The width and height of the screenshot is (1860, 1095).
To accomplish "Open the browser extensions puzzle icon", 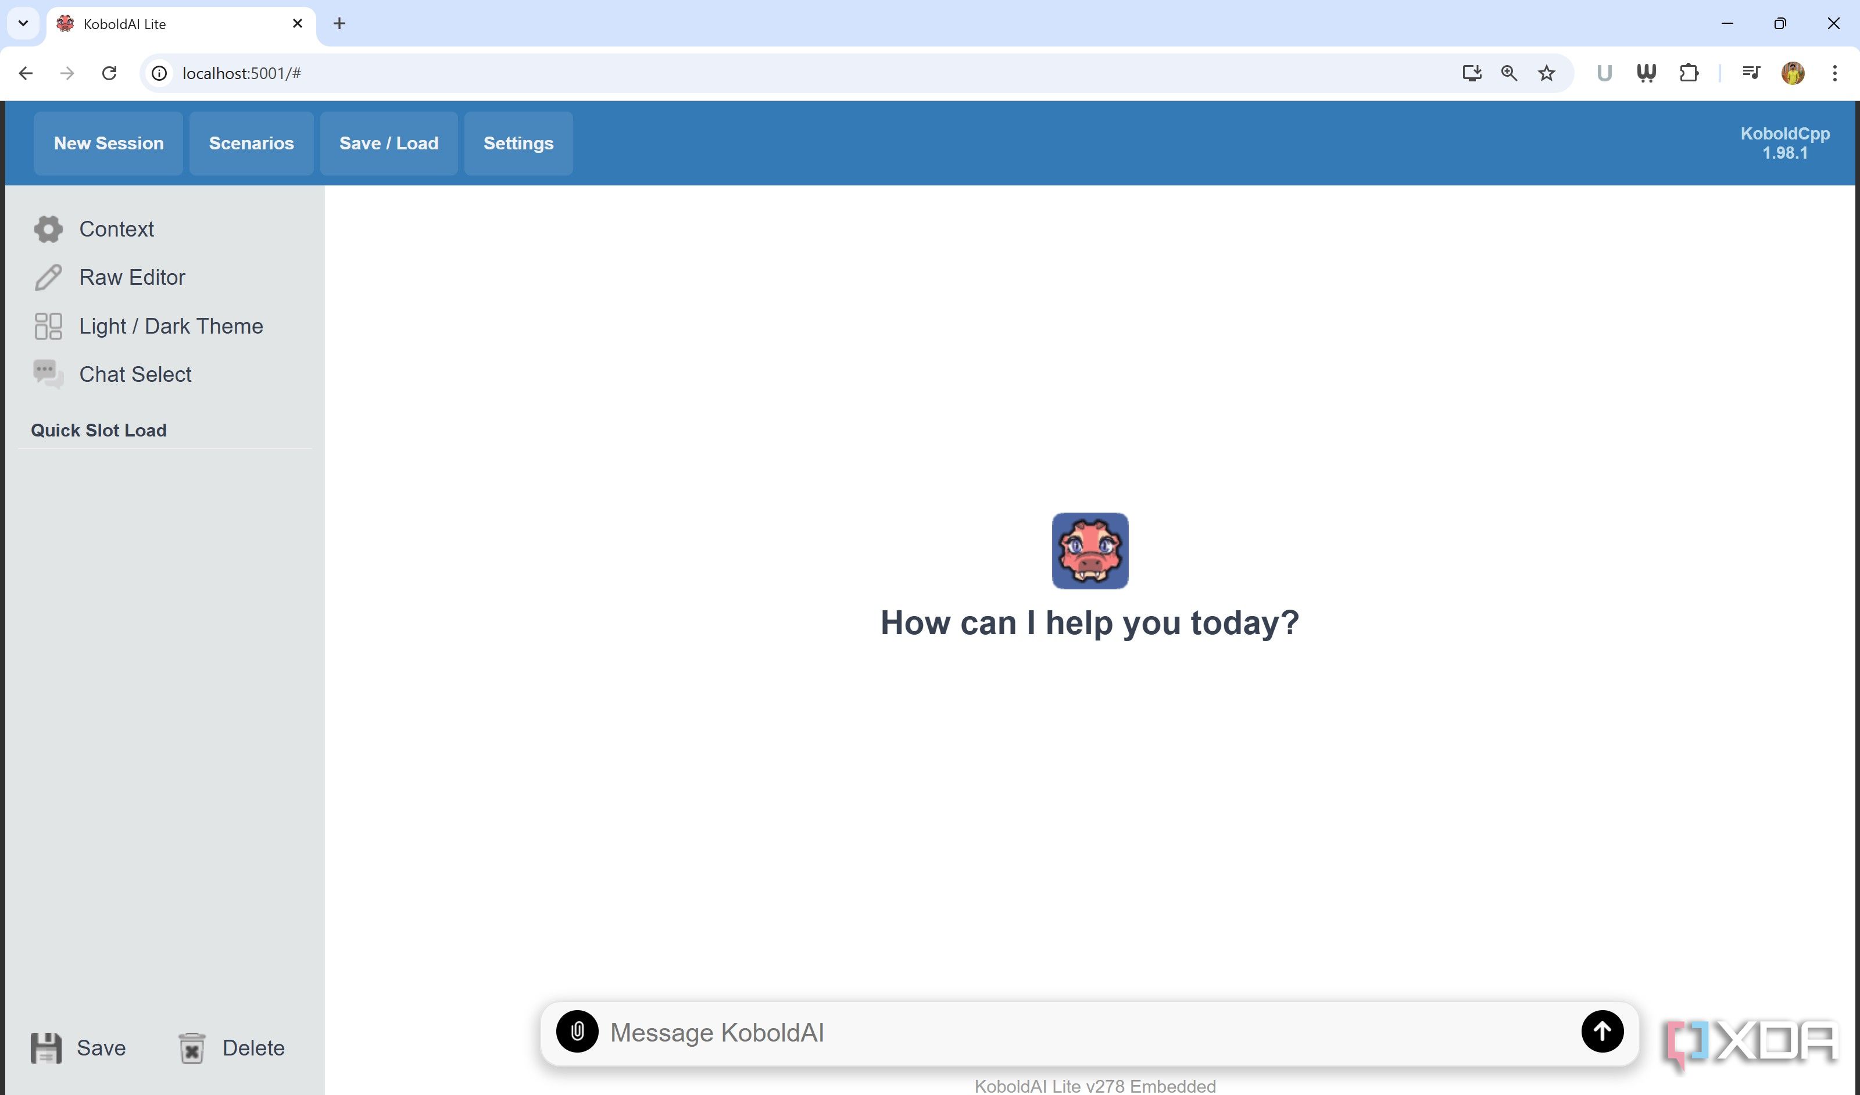I will click(x=1689, y=73).
